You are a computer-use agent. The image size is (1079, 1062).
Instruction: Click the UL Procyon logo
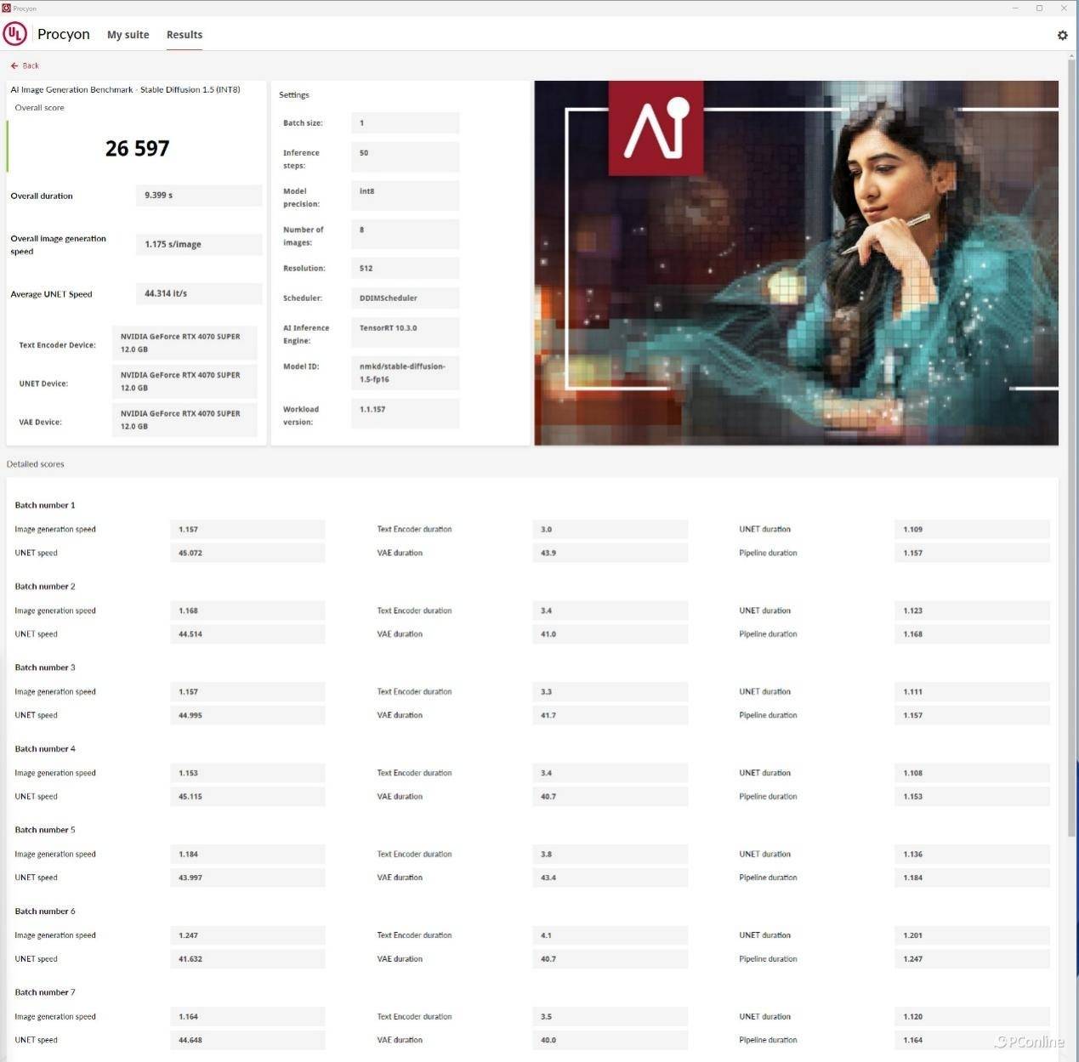(x=15, y=34)
